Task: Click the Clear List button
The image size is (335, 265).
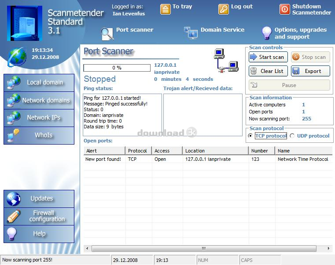Action: (268, 71)
